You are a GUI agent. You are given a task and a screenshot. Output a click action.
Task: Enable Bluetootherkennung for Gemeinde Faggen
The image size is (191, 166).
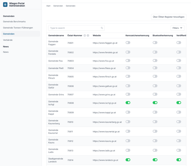(x=155, y=43)
